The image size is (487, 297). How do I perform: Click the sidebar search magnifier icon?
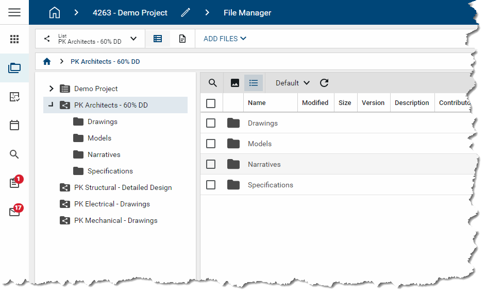[x=14, y=154]
